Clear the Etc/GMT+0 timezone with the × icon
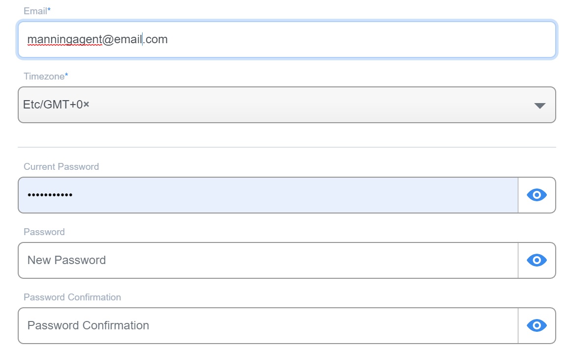 point(87,105)
